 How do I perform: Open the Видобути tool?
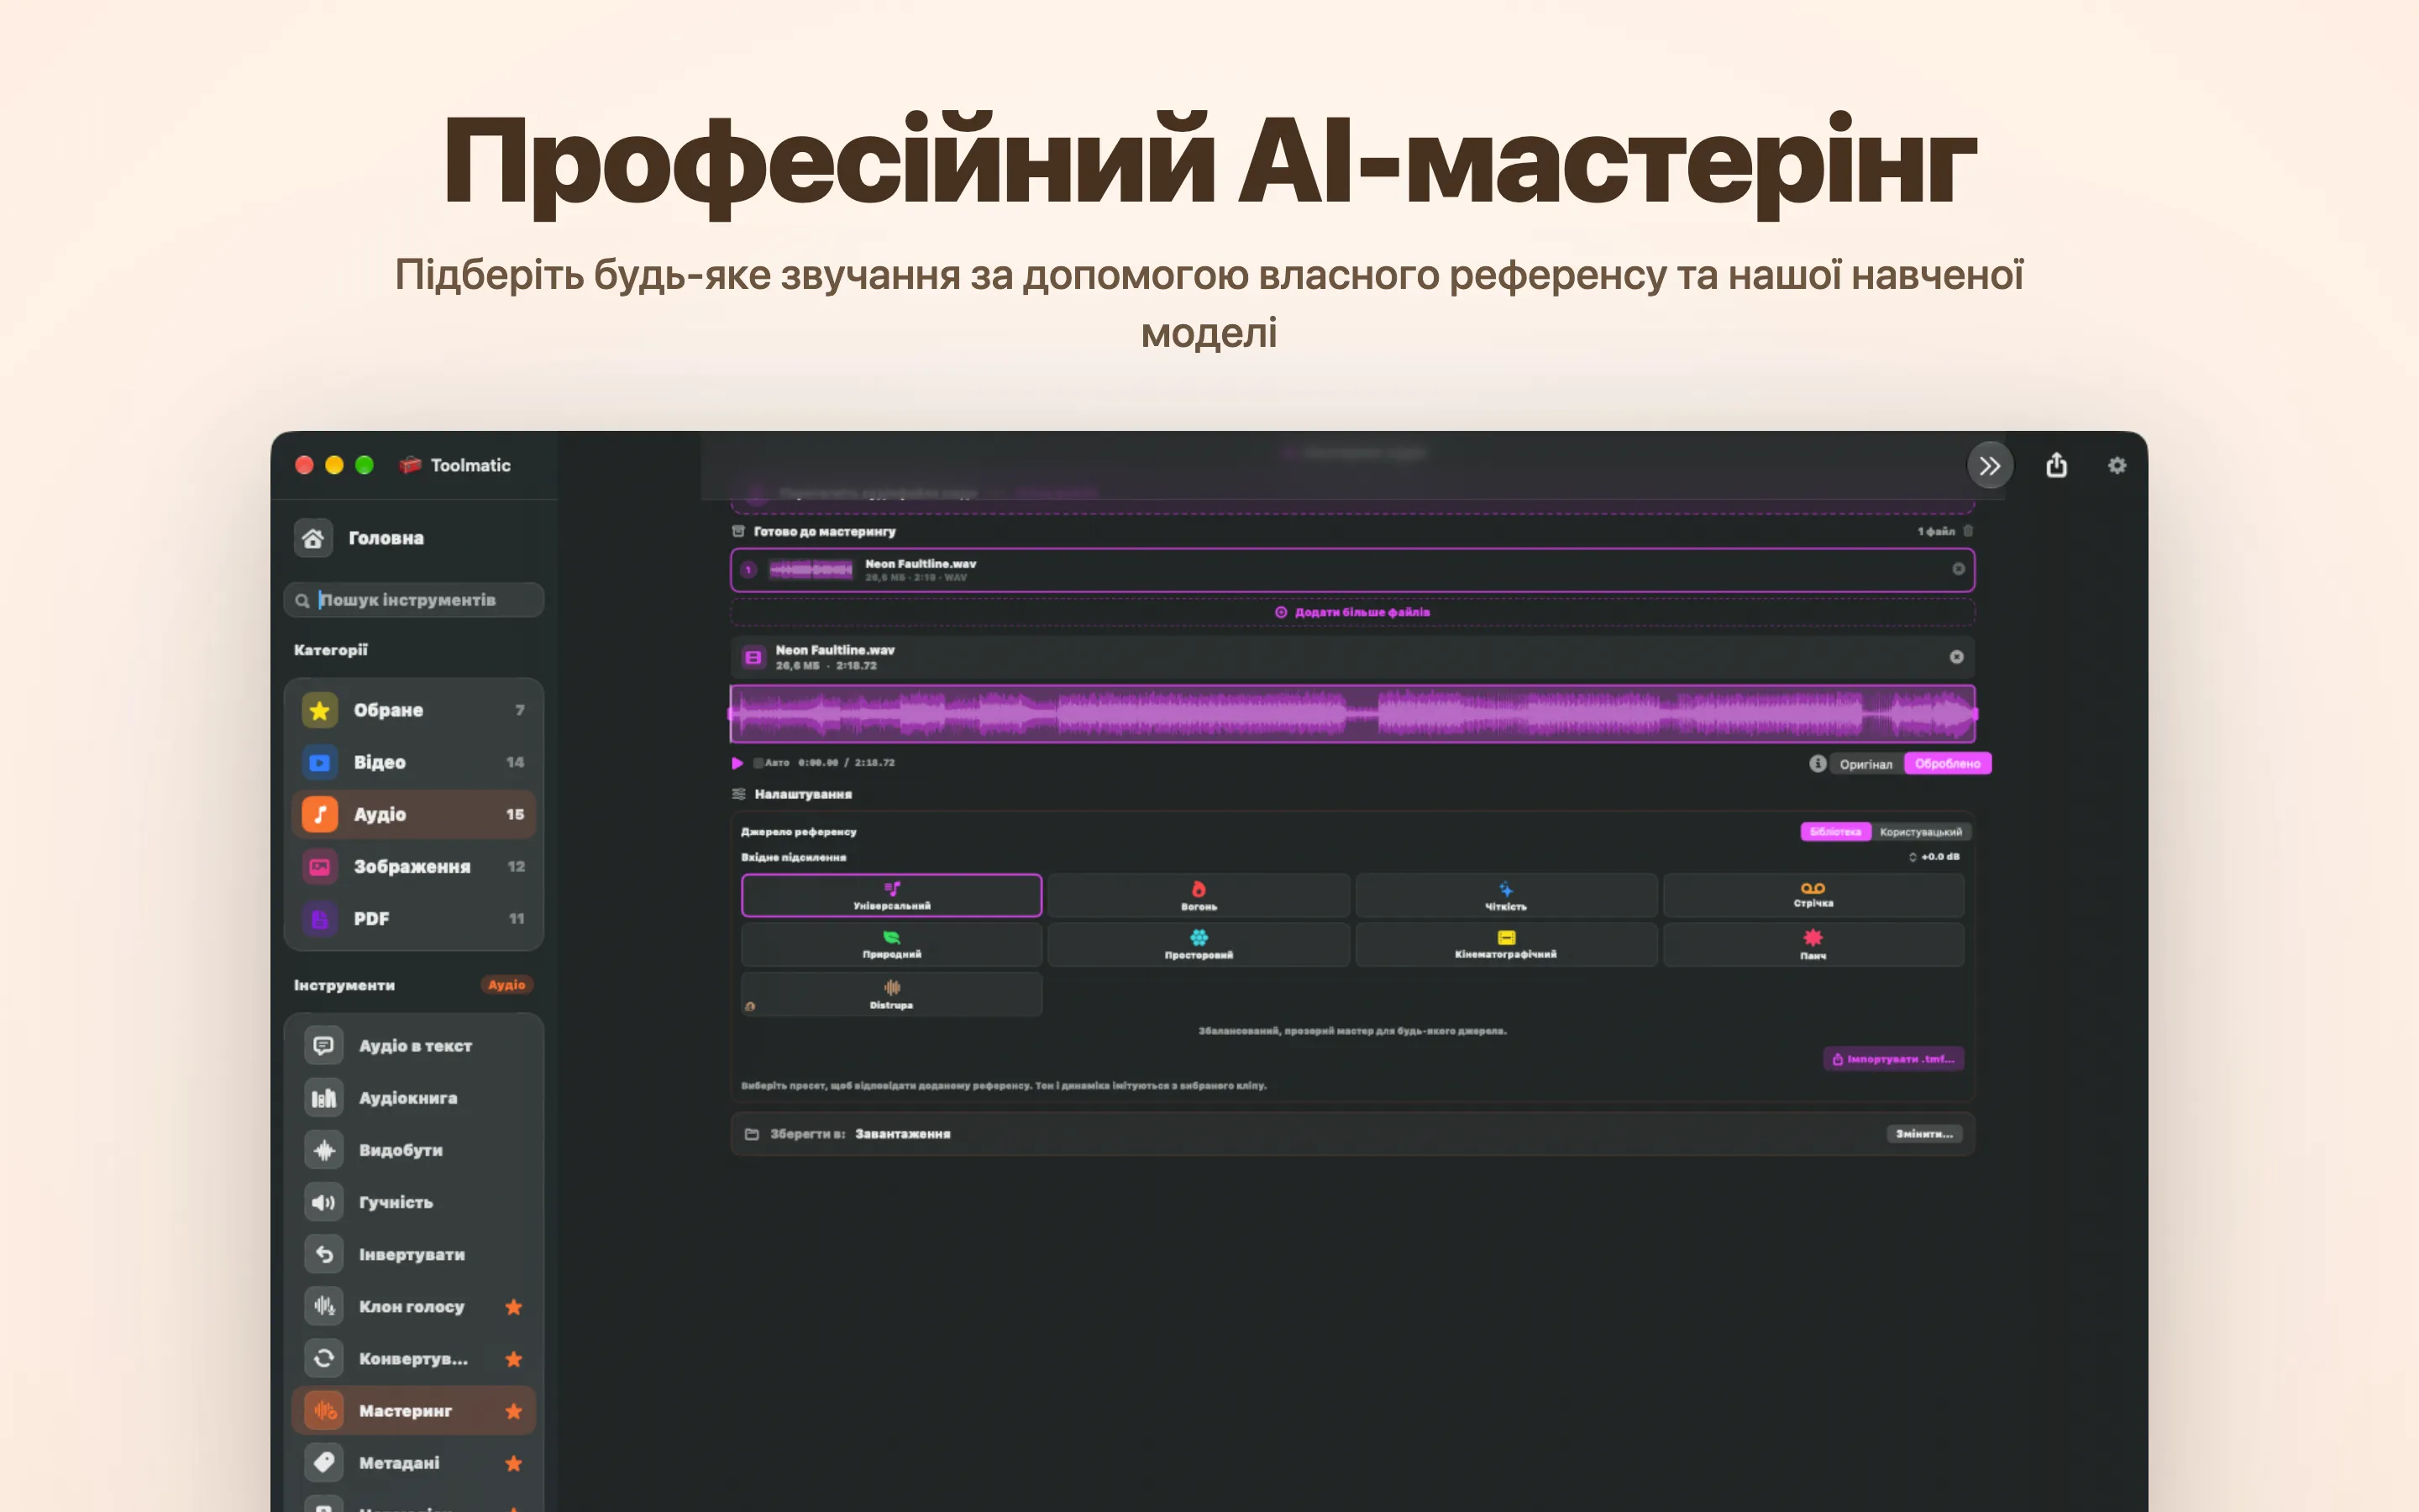(x=414, y=1150)
